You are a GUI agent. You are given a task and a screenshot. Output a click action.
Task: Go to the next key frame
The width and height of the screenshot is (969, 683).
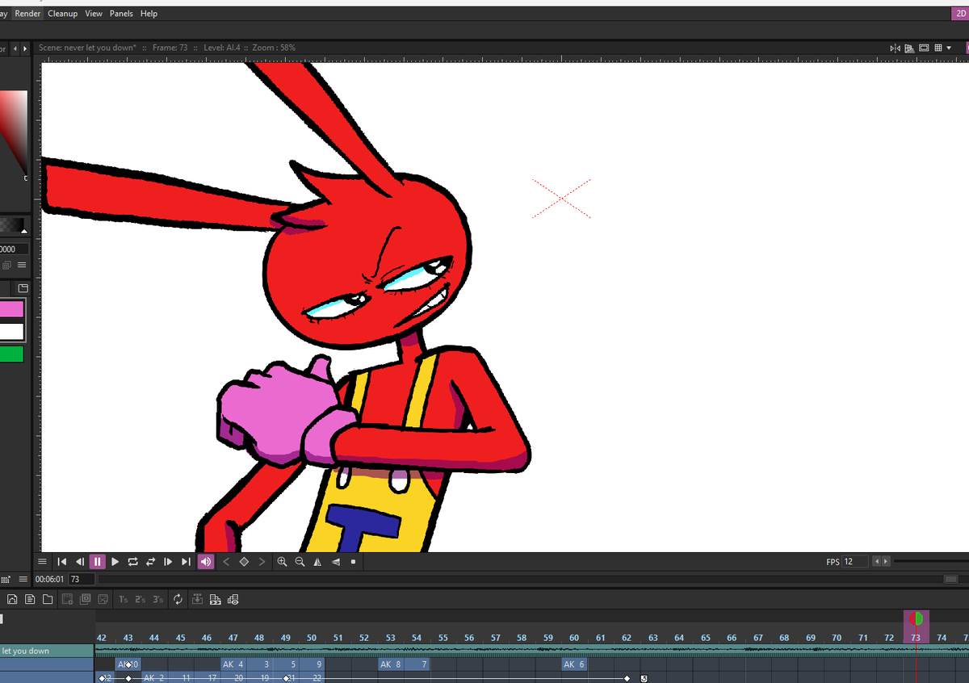click(262, 562)
